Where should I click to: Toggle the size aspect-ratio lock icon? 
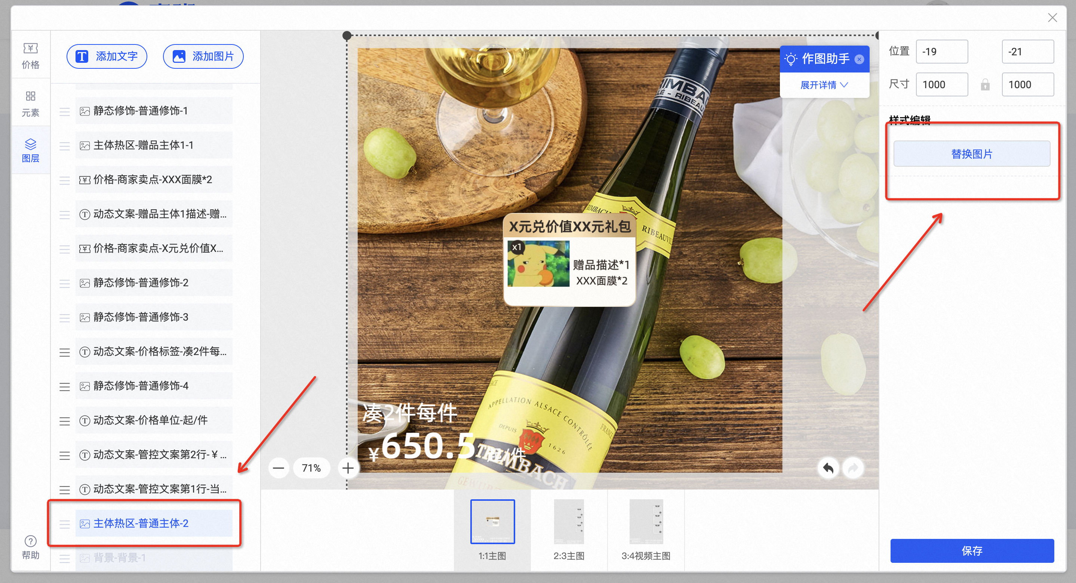click(985, 84)
